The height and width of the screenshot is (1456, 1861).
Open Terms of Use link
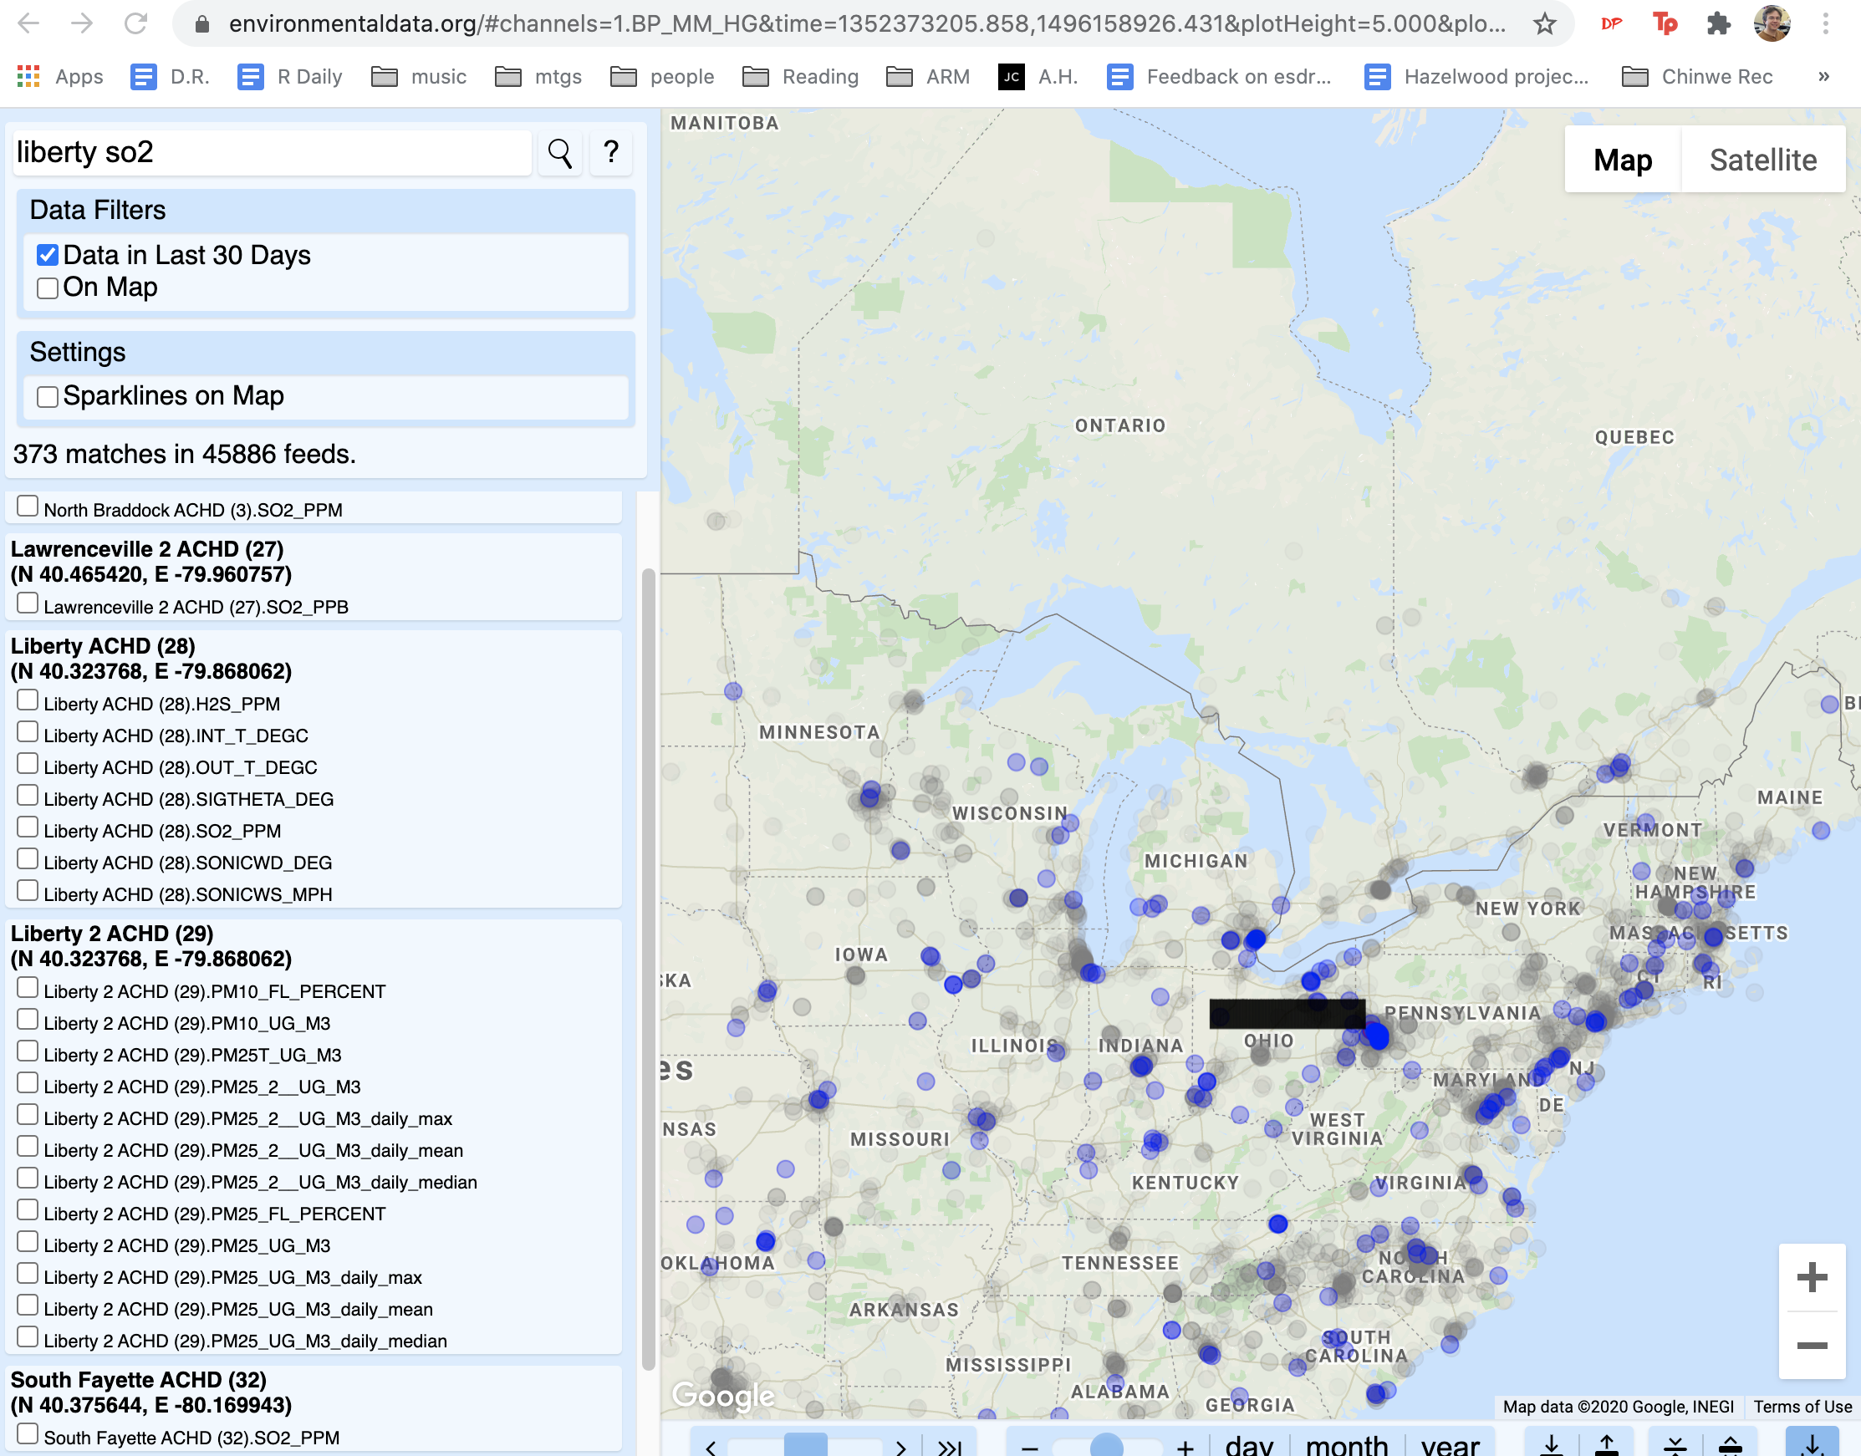(1802, 1407)
